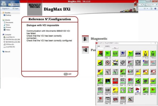Click the user code input field
Viewport: 158px width, 106px height.
click(x=100, y=48)
